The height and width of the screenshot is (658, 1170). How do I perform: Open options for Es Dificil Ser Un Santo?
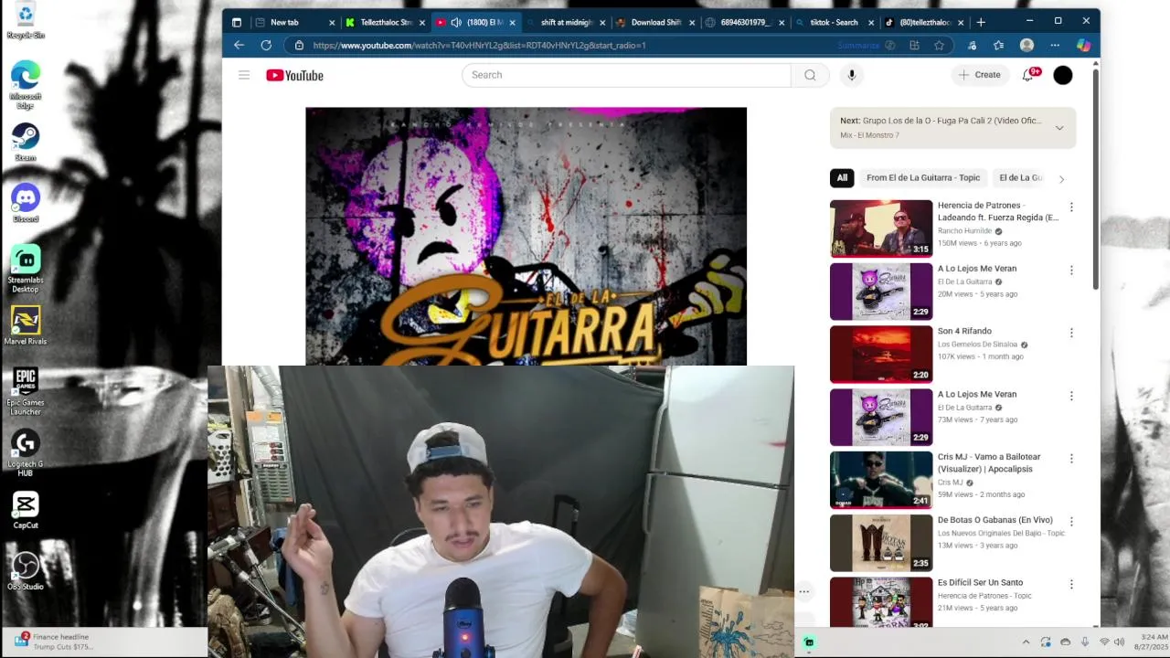point(1071,584)
